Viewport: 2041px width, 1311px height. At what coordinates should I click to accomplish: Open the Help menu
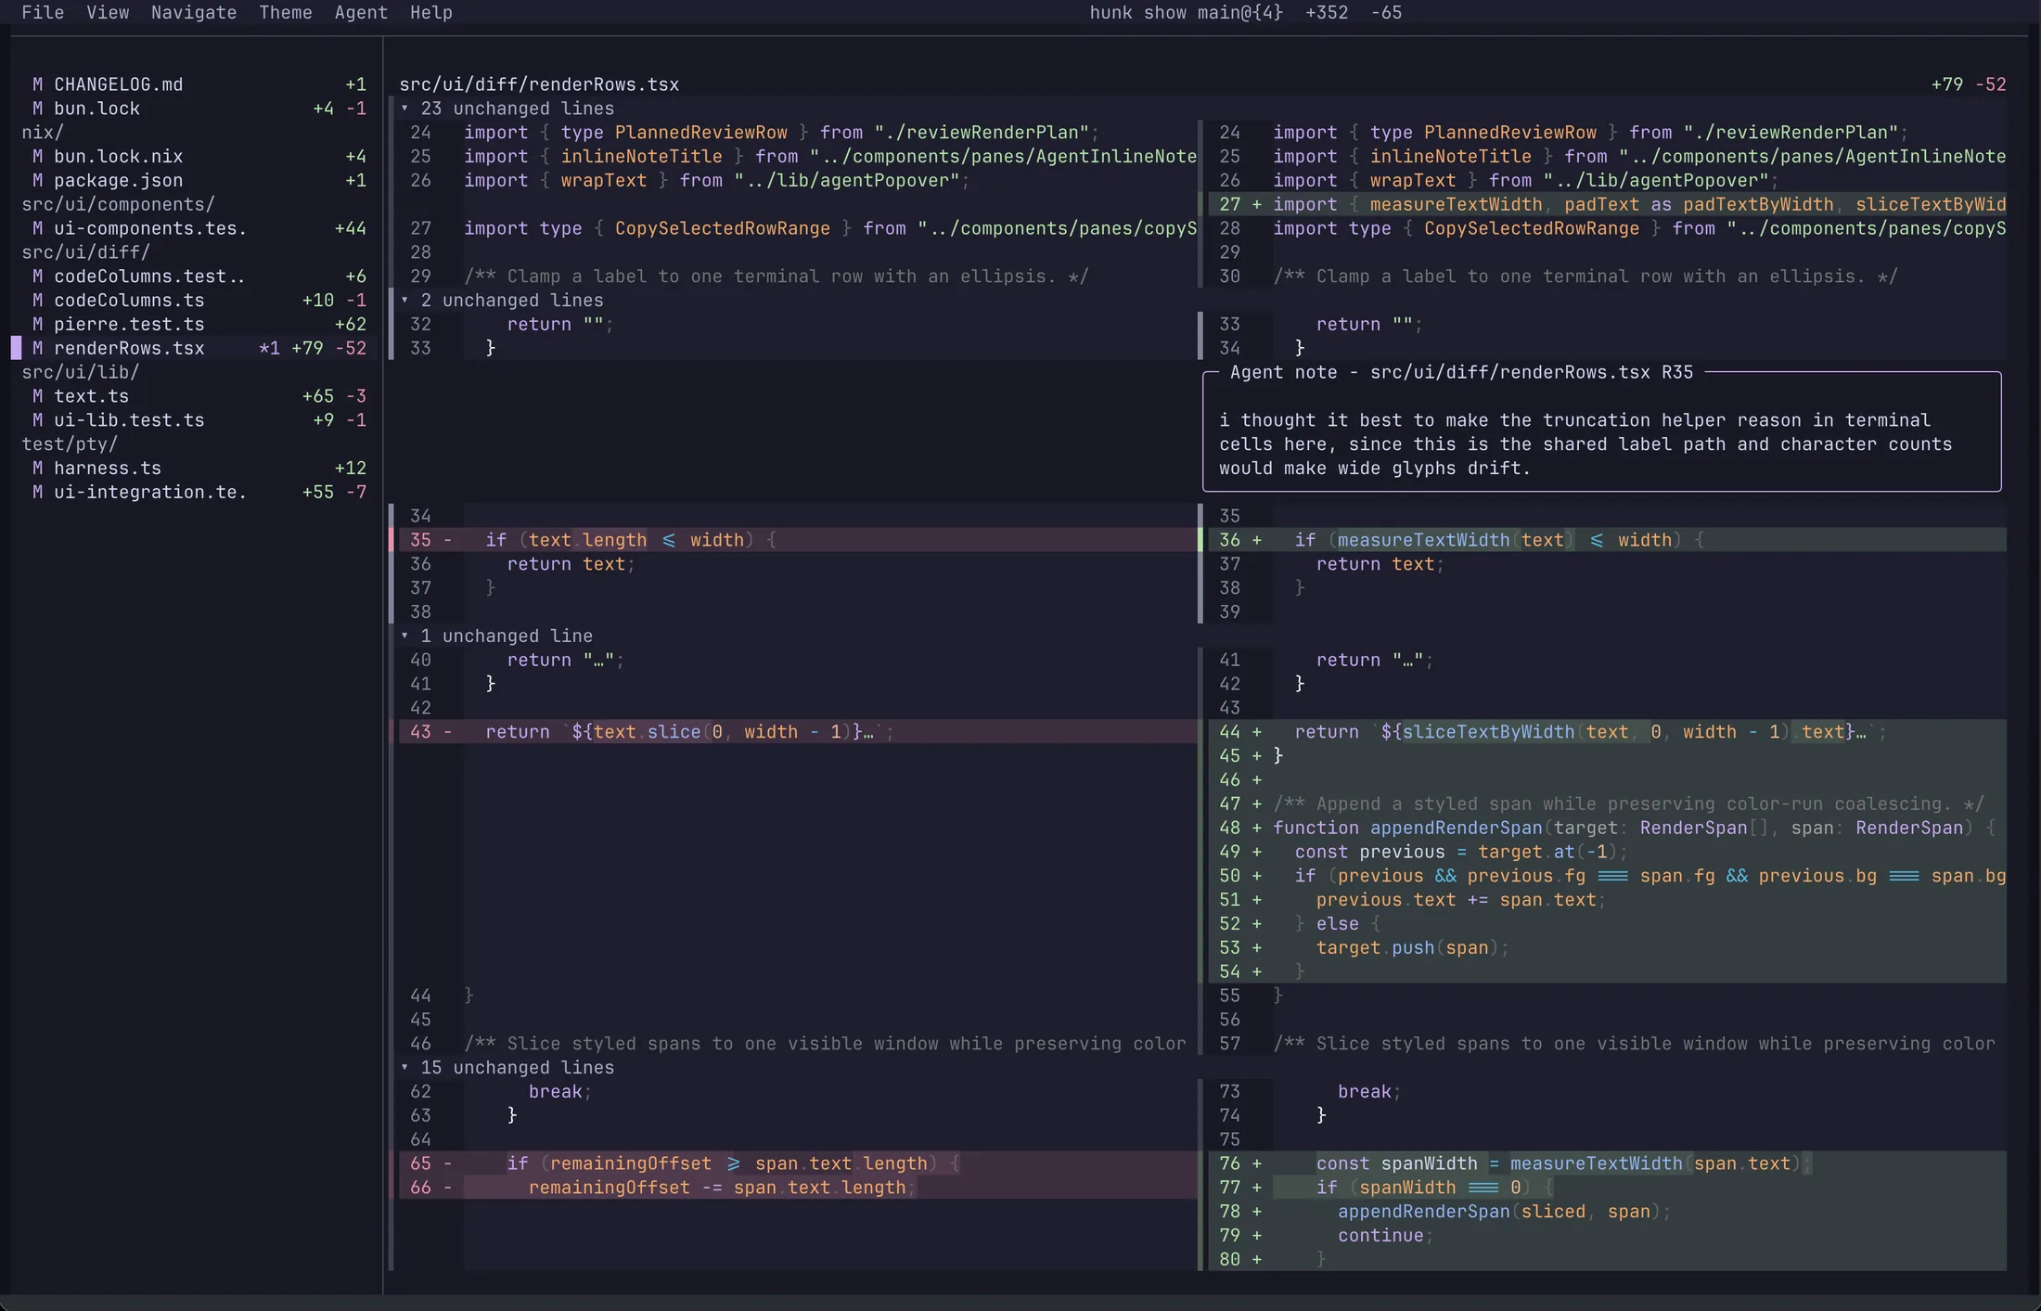[x=431, y=12]
